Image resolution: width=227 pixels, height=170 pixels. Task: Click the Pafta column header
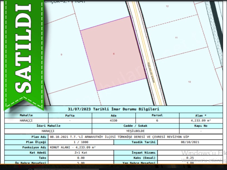pyautogui.click(x=70, y=115)
